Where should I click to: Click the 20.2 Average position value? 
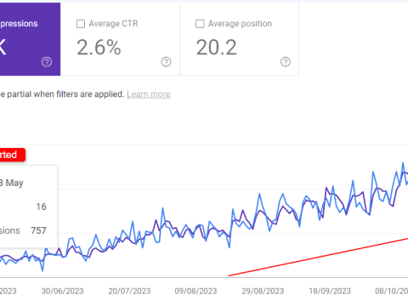tap(217, 48)
